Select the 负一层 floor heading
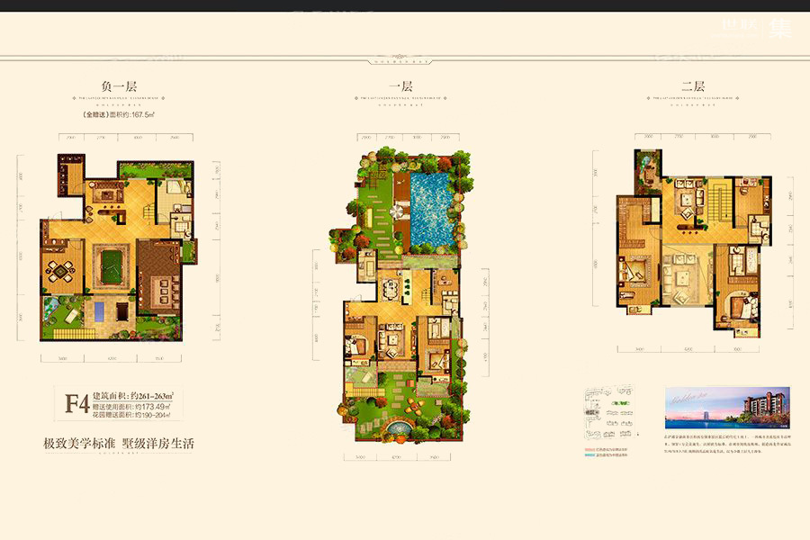This screenshot has height=540, width=810. click(117, 86)
